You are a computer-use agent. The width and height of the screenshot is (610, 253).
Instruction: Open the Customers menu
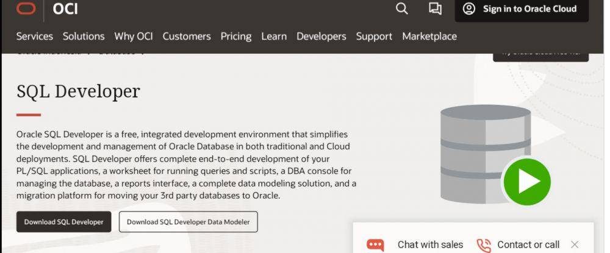tap(187, 37)
